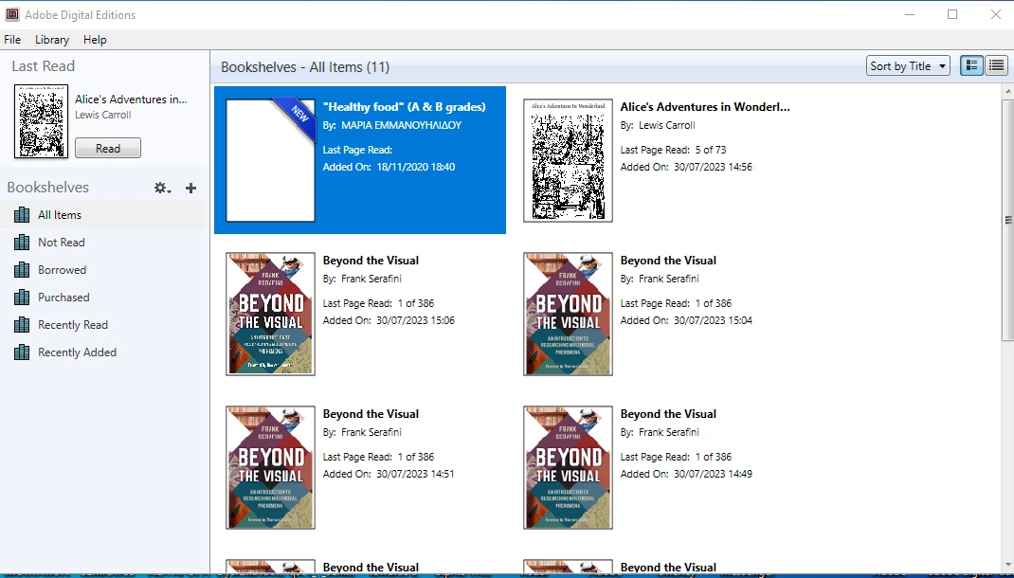Image resolution: width=1014 pixels, height=578 pixels.
Task: Switch to thumbnail view
Action: (971, 66)
